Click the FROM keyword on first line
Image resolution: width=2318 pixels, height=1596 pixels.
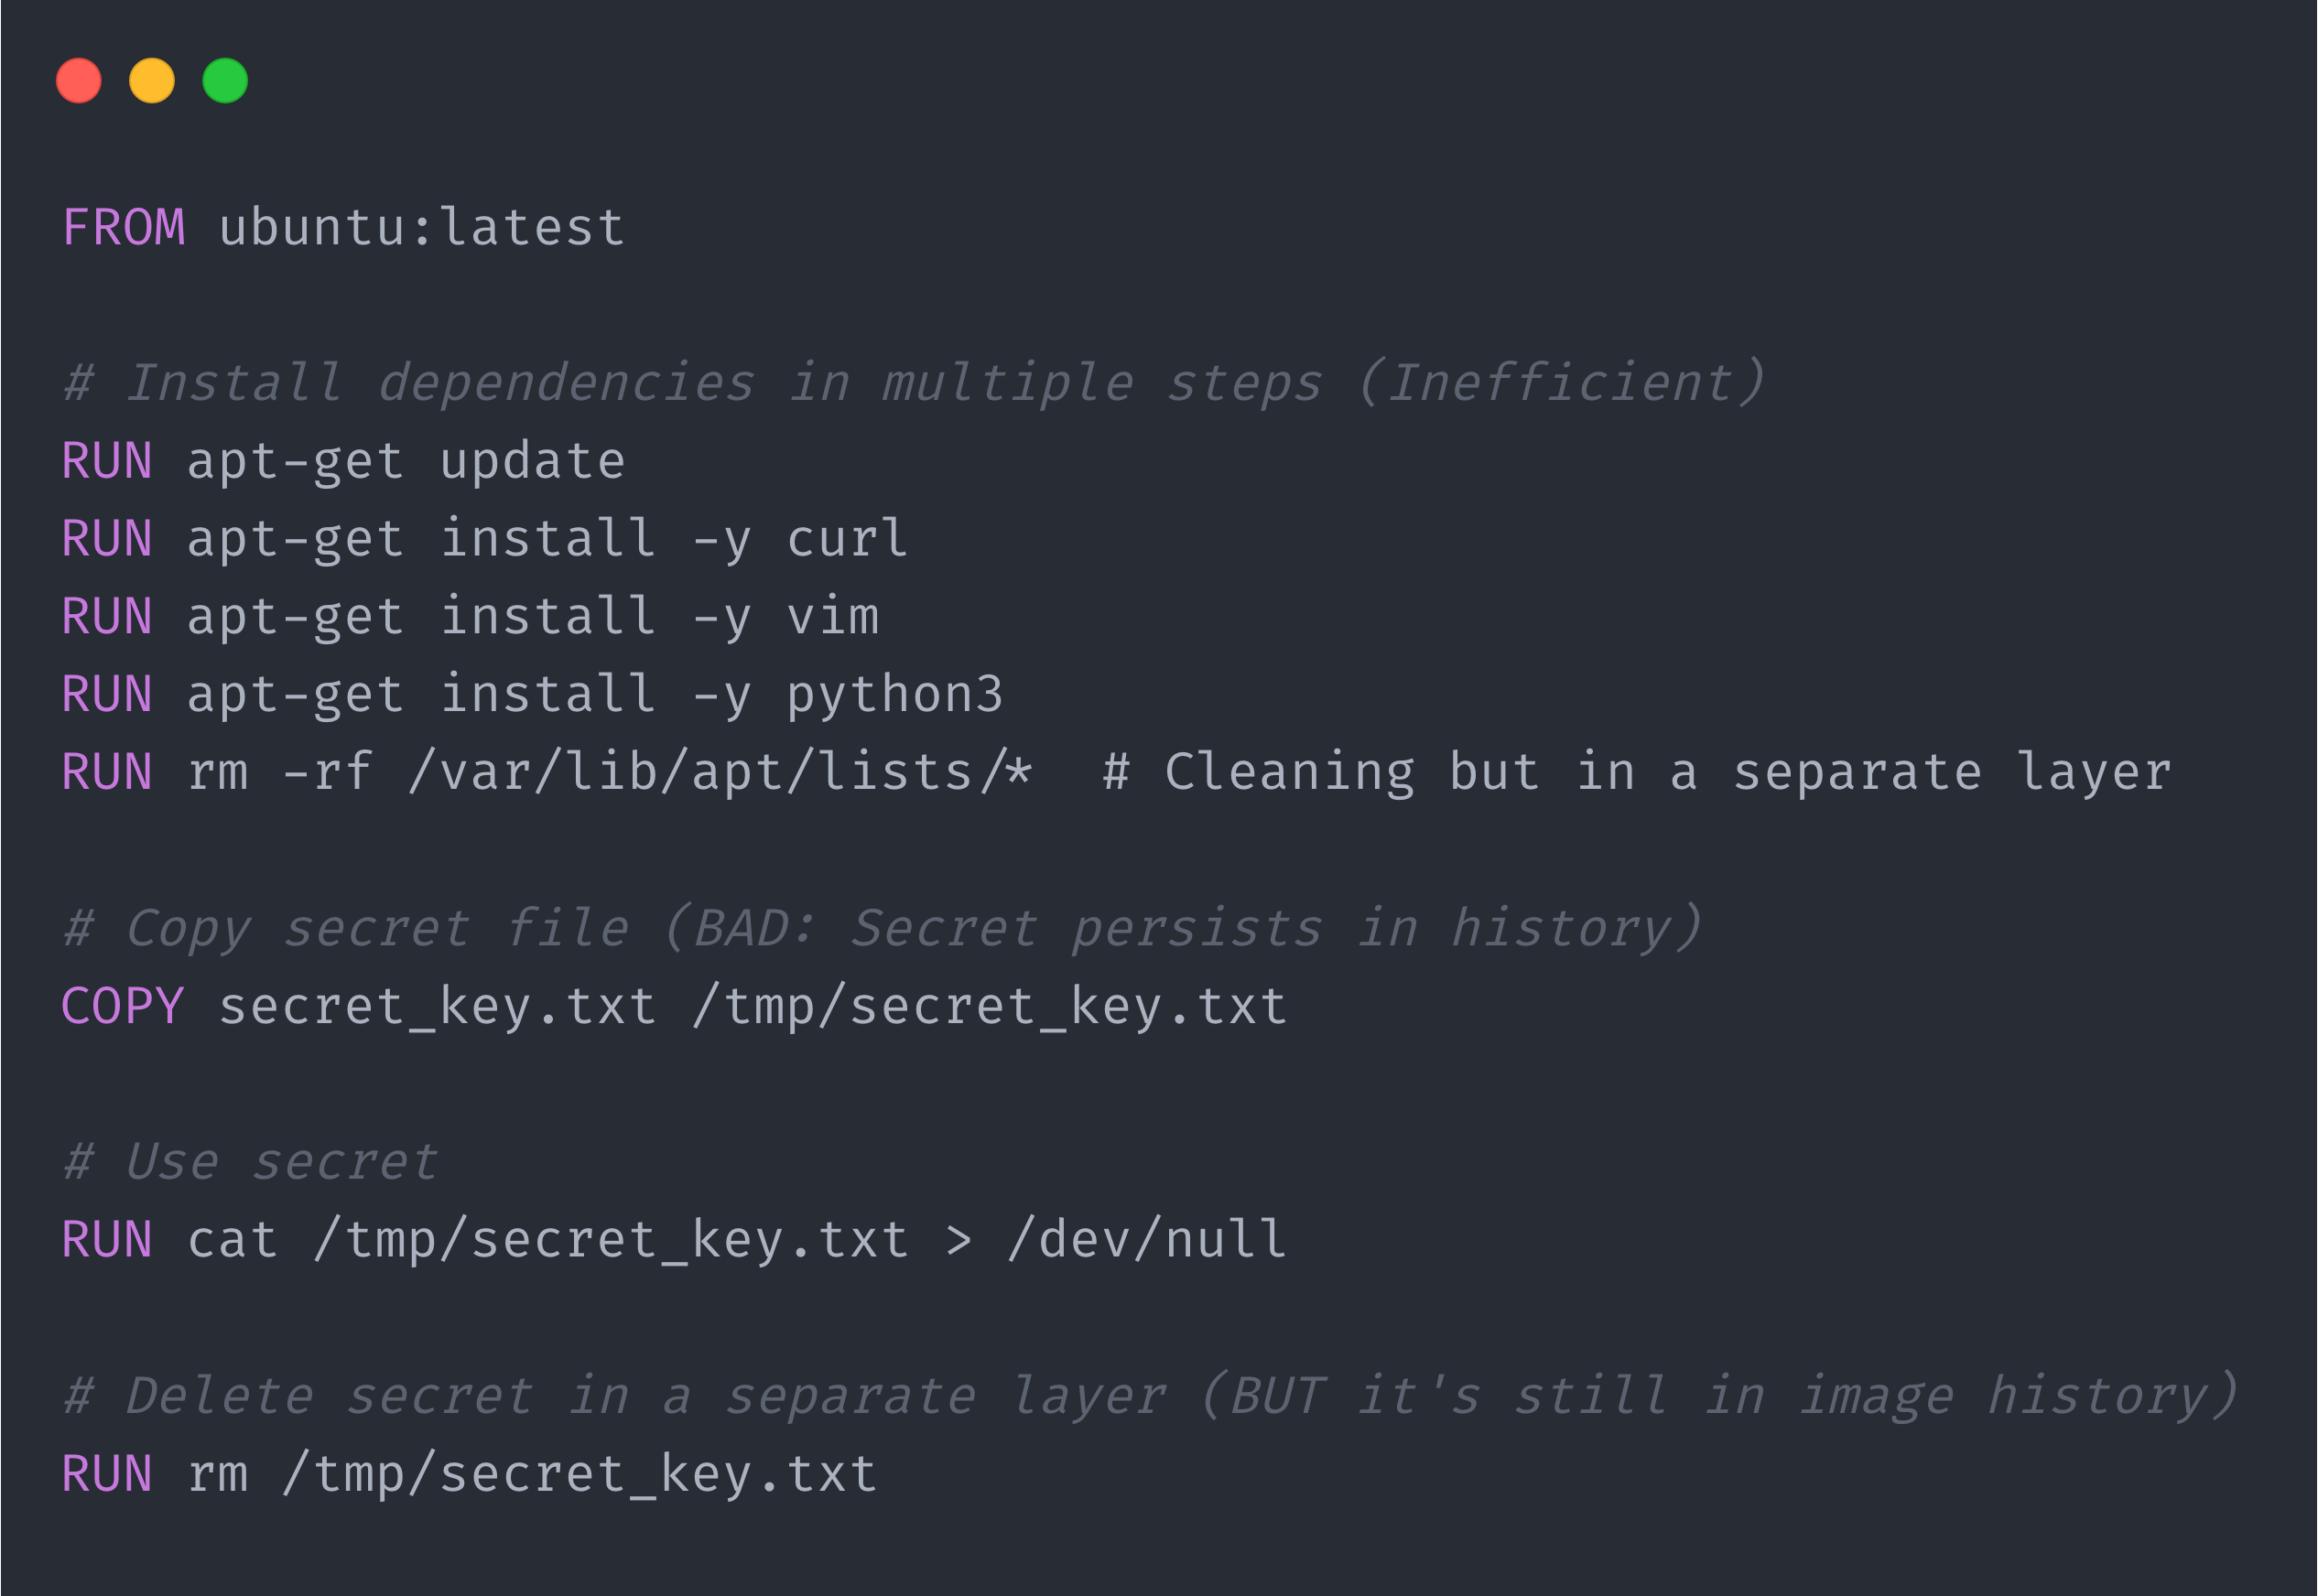click(x=125, y=228)
